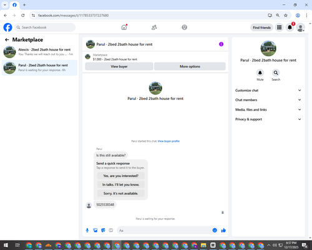Image resolution: width=312 pixels, height=250 pixels.
Task: Open the Chrome three-dot menu
Action: [x=306, y=16]
